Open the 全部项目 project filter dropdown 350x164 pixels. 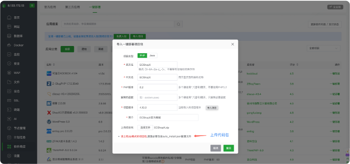(x=324, y=48)
